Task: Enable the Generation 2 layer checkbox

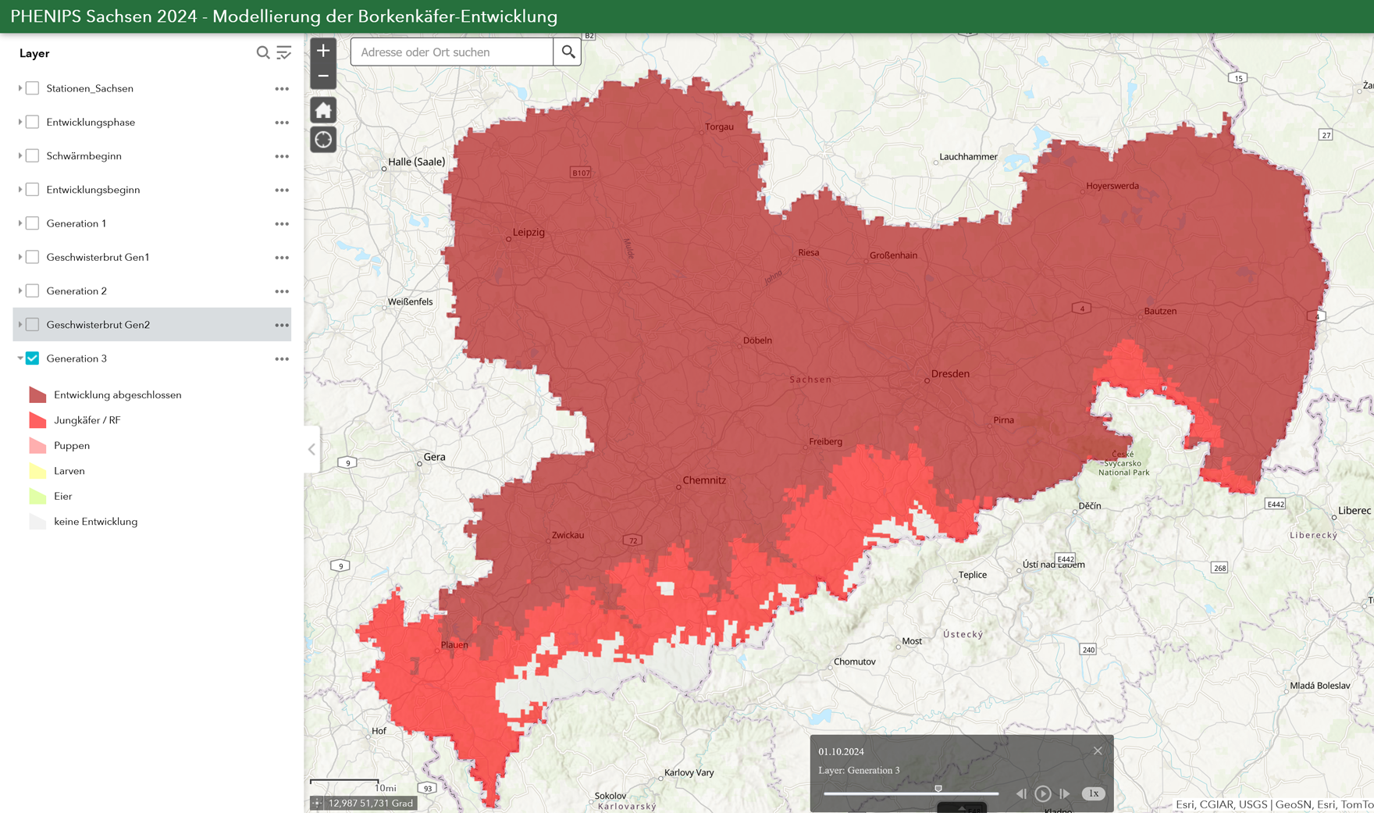Action: tap(32, 291)
